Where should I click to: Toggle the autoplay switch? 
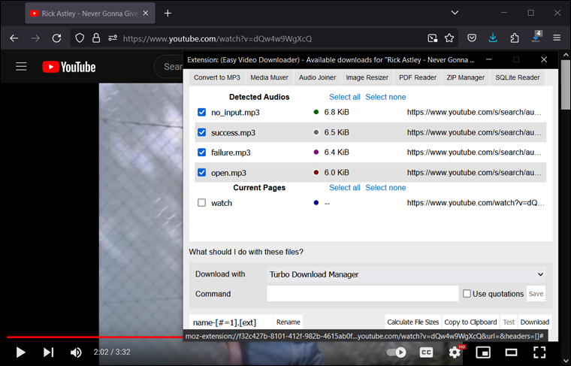coord(397,352)
